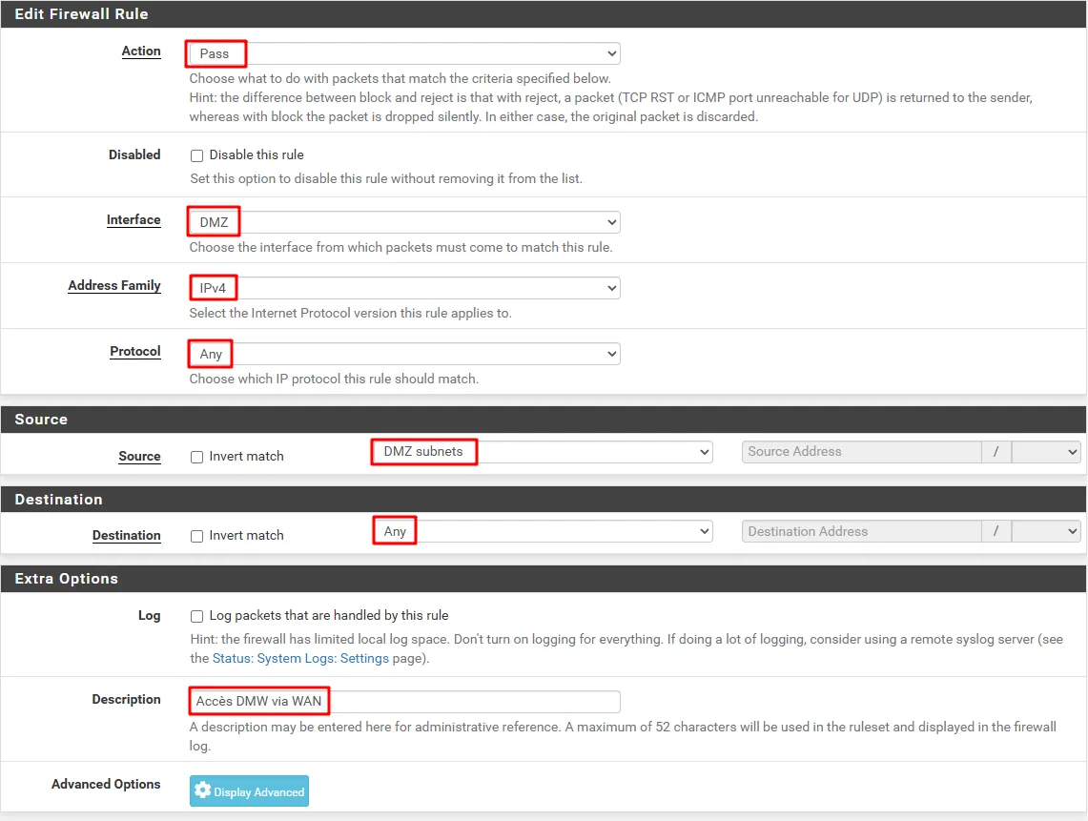Open the Source type dropdown showing DMZ subnets
The image size is (1088, 821).
[x=543, y=452]
